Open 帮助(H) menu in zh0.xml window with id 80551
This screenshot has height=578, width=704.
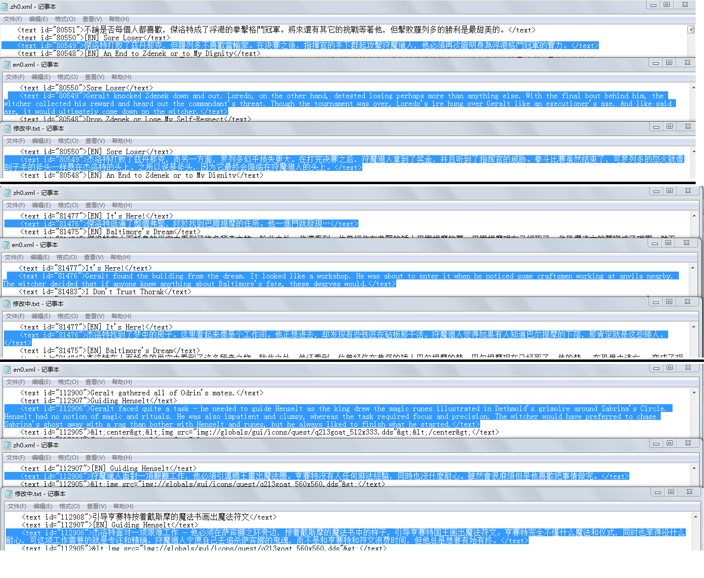coord(119,19)
